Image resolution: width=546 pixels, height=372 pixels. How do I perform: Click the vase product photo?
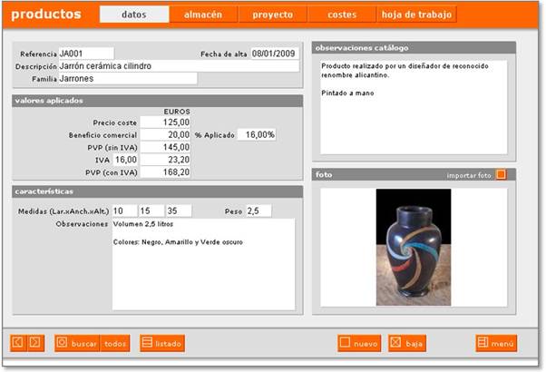point(413,247)
